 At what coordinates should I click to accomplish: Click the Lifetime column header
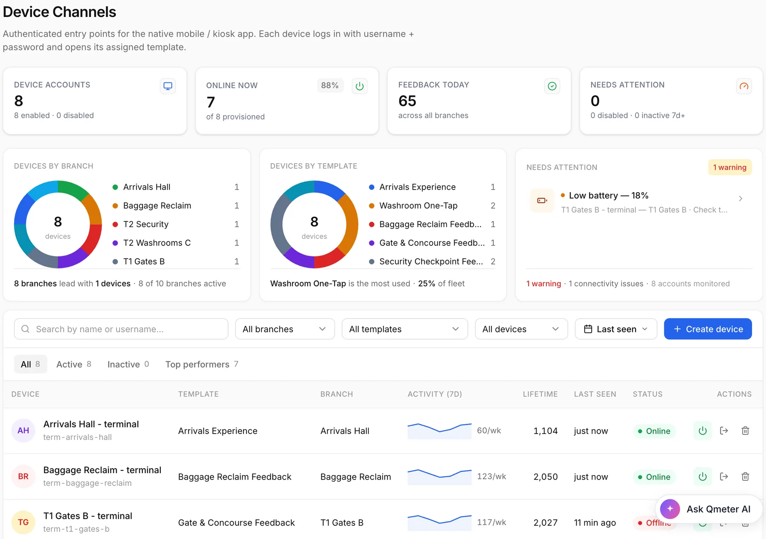pos(540,394)
